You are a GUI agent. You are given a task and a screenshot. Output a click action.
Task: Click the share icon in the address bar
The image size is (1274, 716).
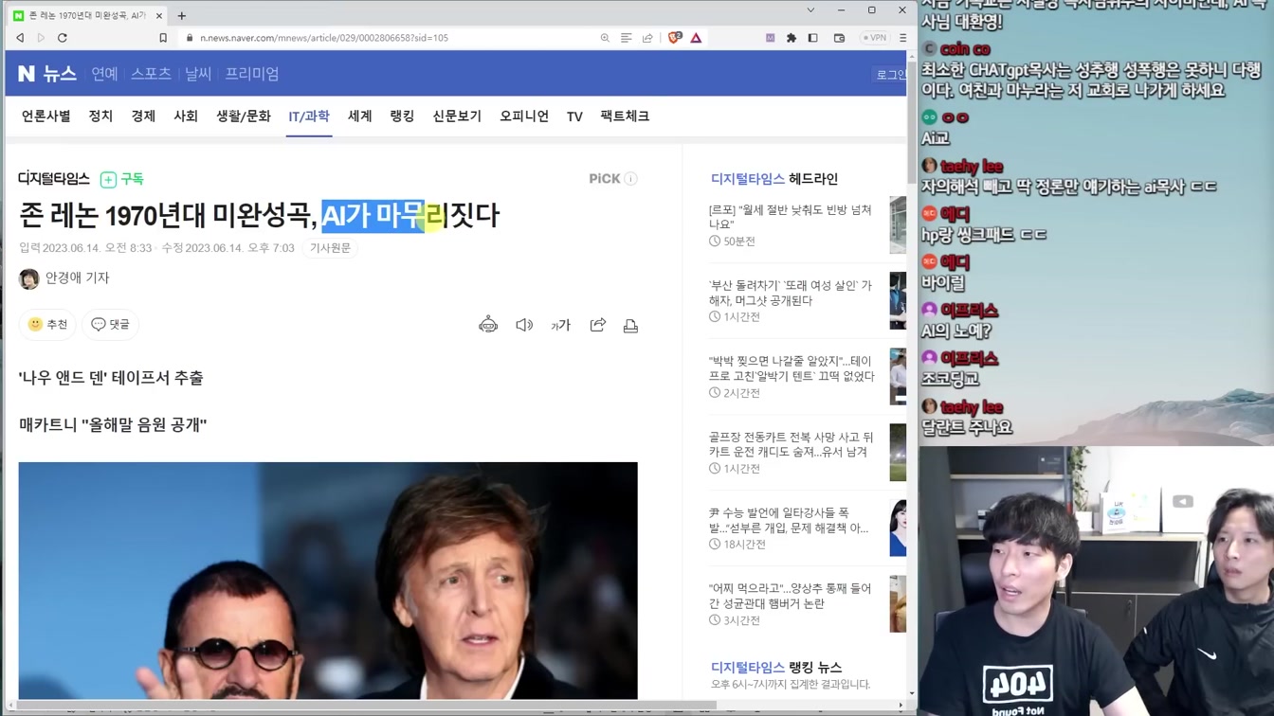pos(647,38)
